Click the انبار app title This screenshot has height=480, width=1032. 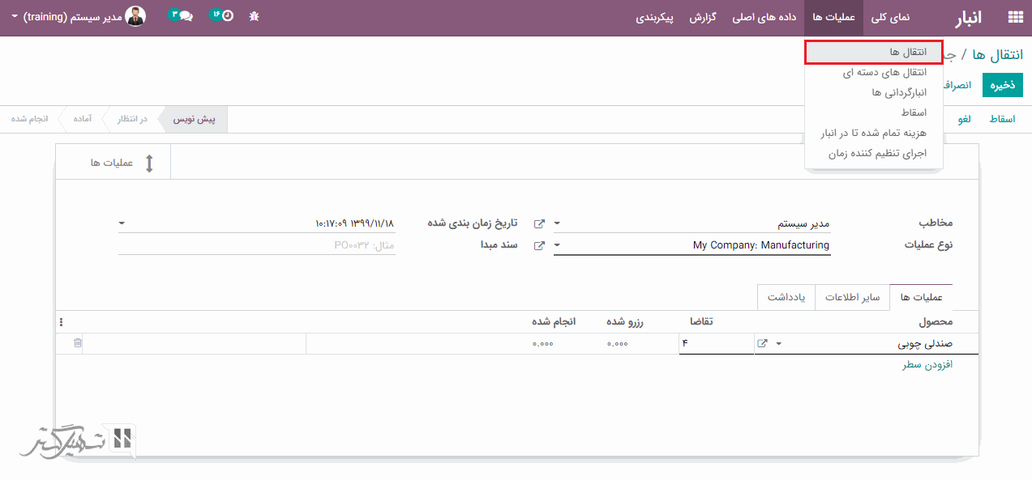pyautogui.click(x=968, y=17)
